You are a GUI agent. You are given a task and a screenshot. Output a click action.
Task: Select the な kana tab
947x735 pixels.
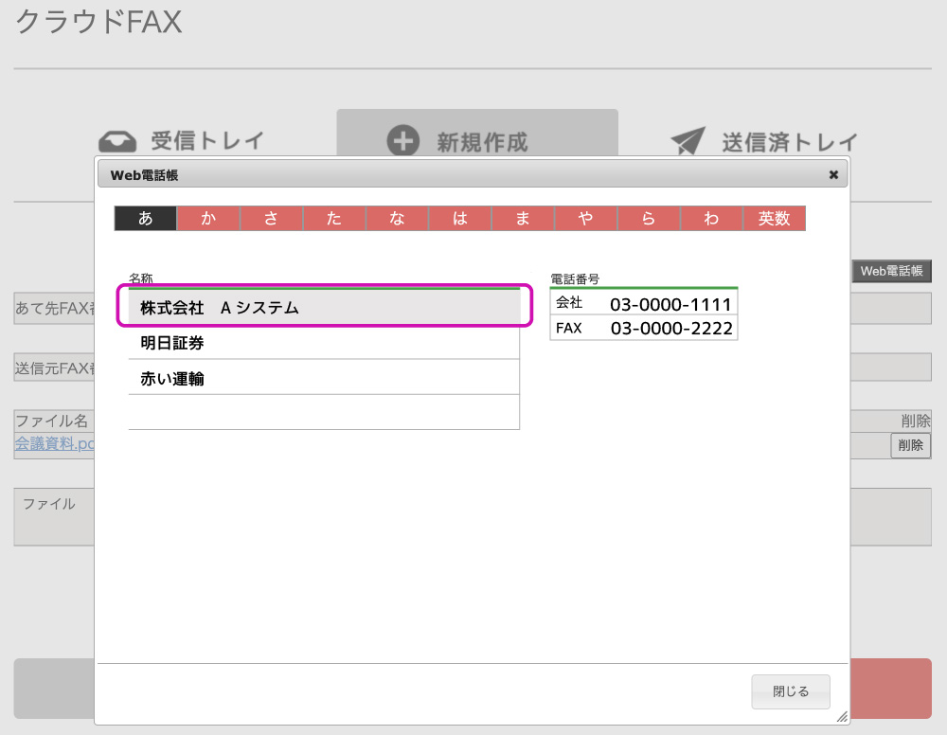tap(397, 218)
